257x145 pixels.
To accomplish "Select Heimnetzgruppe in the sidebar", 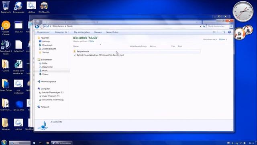I will coord(48,81).
